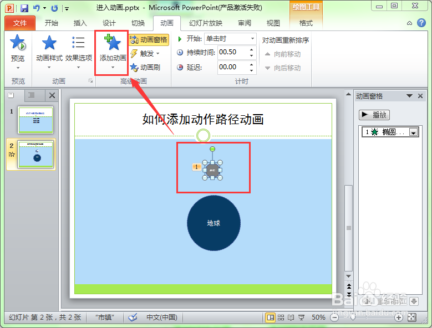Screen dimensions: 432x328
Task: Click the 50% zoom level
Action: pos(318,317)
